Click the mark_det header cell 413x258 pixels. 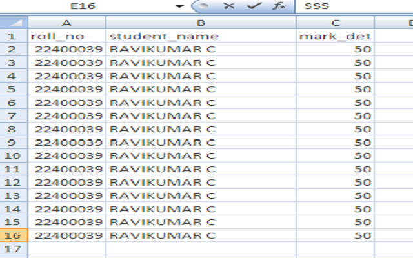click(x=336, y=36)
